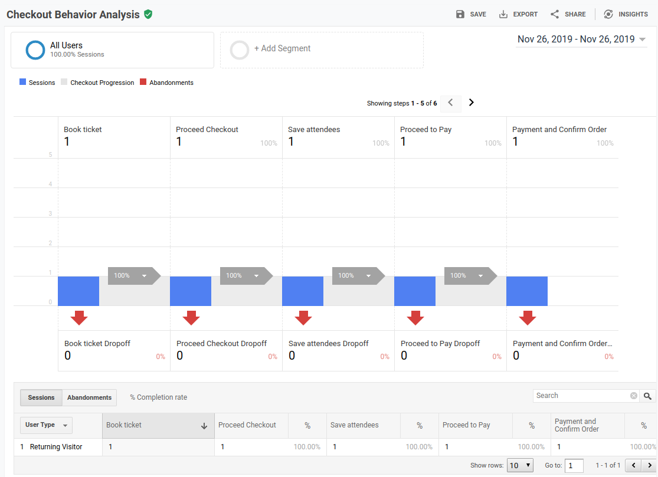Click the Save icon in header

[460, 14]
